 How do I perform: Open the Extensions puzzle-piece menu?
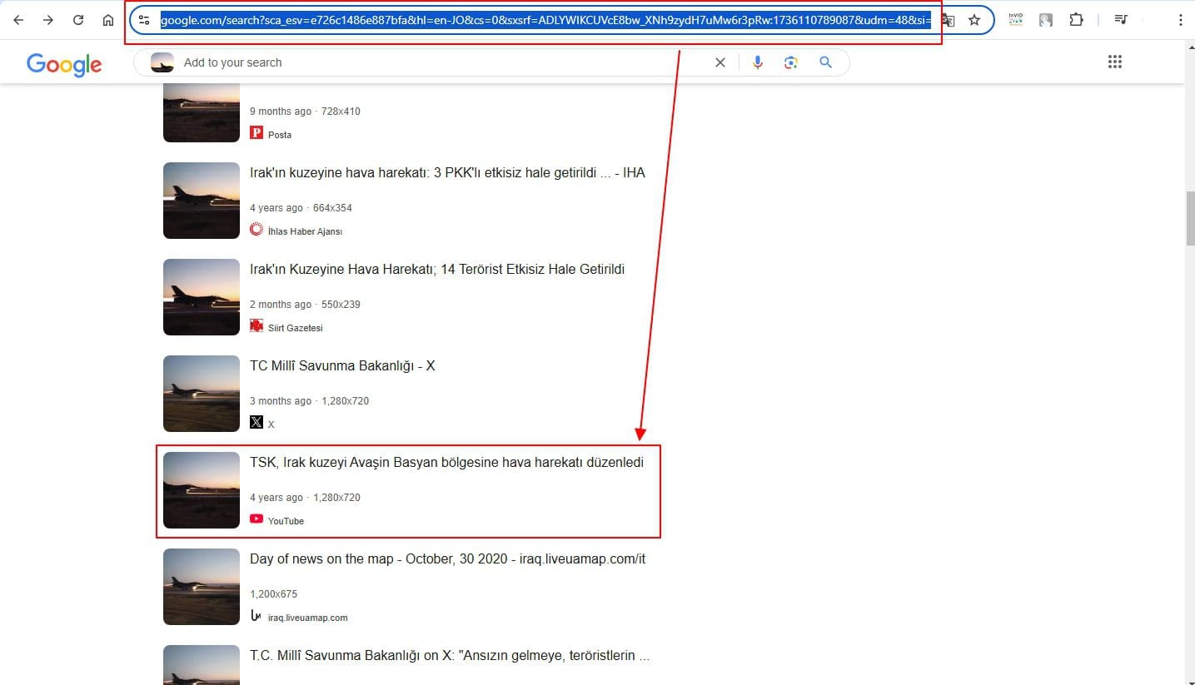pos(1076,20)
